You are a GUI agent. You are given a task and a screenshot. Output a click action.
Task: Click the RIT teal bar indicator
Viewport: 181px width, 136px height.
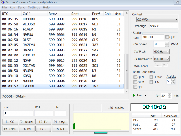point(101,133)
